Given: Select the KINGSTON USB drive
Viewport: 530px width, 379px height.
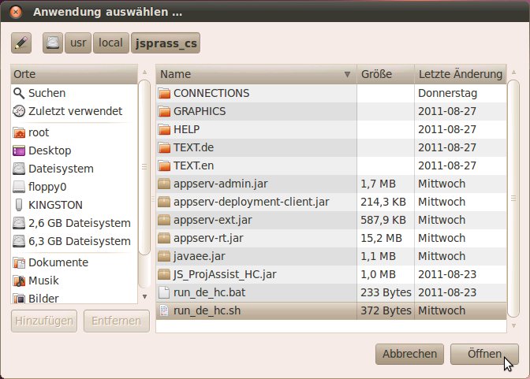Looking at the screenshot, I should (54, 205).
